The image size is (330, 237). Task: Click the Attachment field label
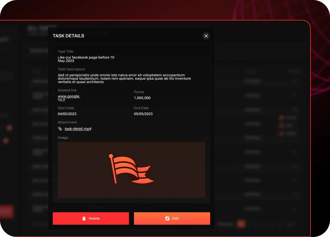tap(67, 122)
